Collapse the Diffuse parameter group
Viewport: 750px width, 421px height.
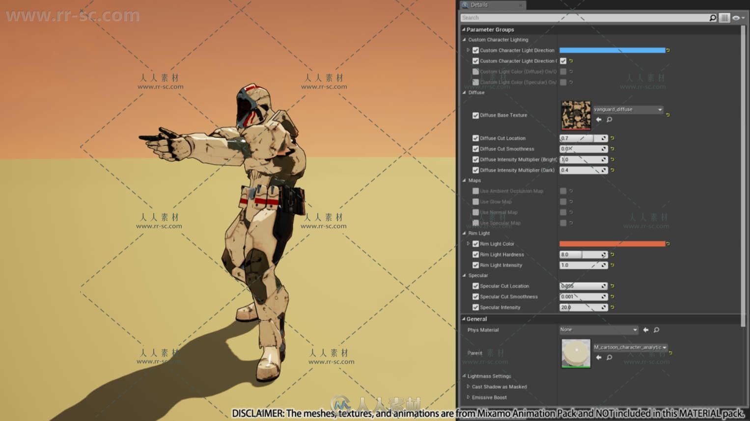click(464, 92)
